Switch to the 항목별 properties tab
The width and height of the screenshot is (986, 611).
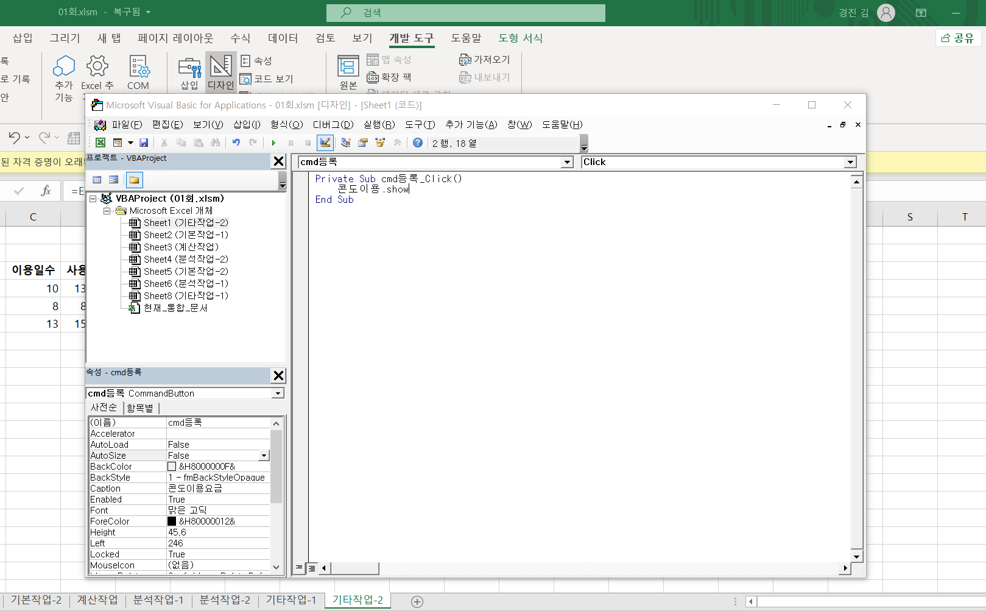click(140, 408)
